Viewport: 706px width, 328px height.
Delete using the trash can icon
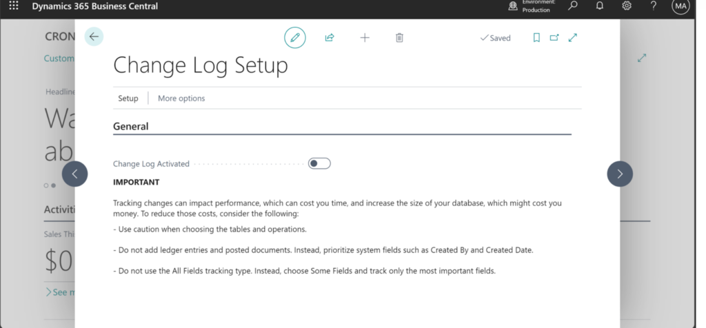(399, 38)
